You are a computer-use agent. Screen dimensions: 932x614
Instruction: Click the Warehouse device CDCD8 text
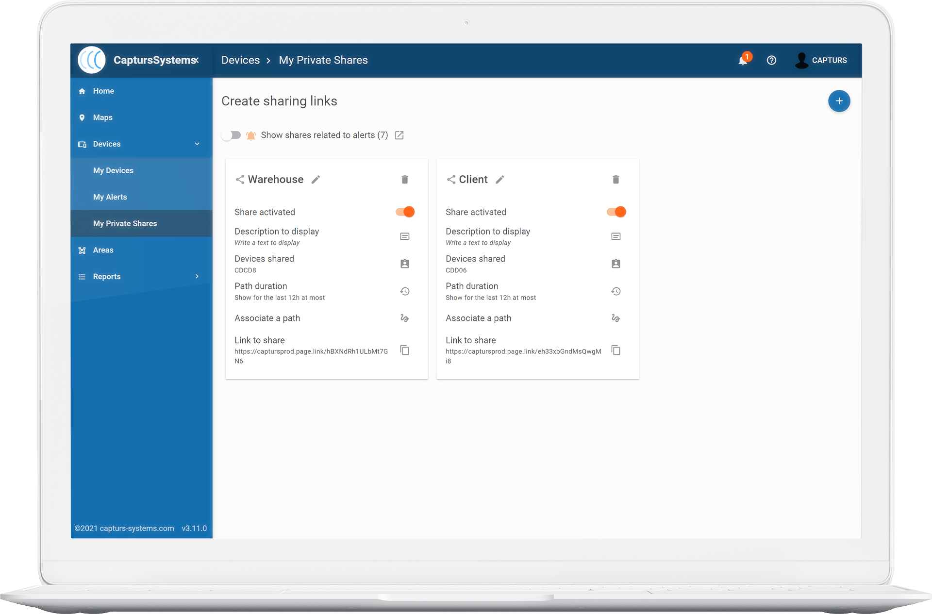[245, 270]
